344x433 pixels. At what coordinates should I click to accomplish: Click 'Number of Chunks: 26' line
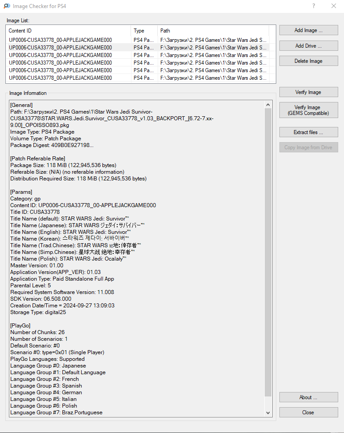[x=37, y=332]
